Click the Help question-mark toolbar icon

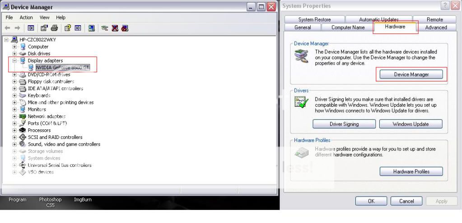[68, 28]
